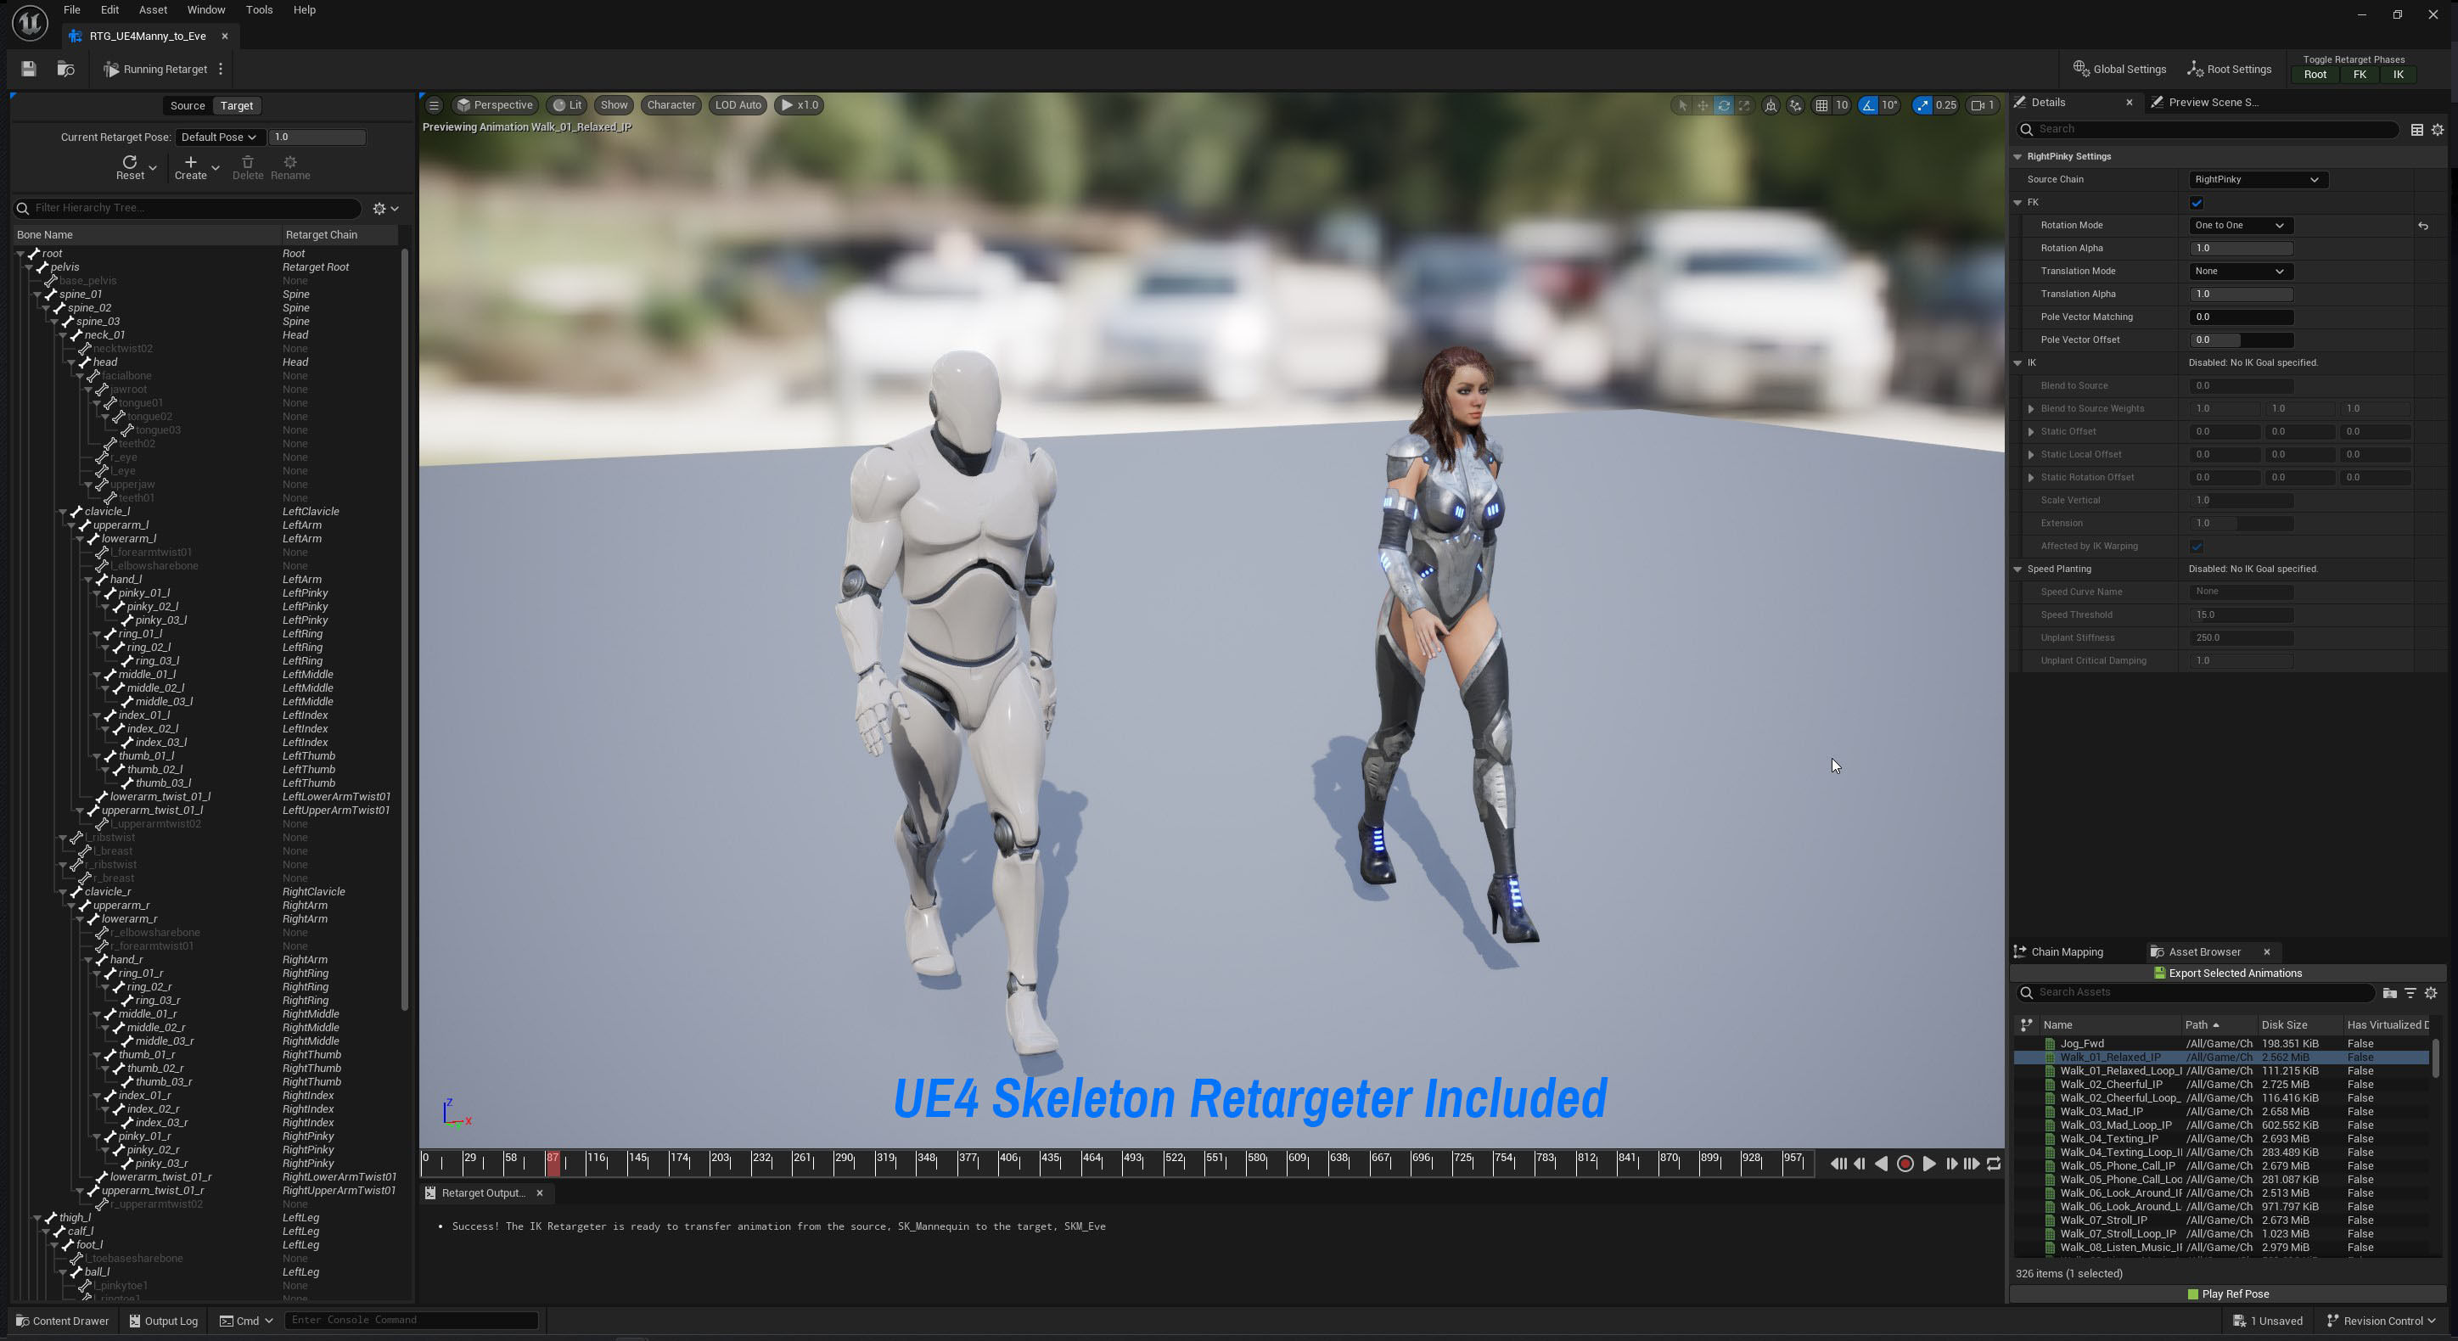
Task: Open the Running Retarget options menu dots
Action: (221, 69)
